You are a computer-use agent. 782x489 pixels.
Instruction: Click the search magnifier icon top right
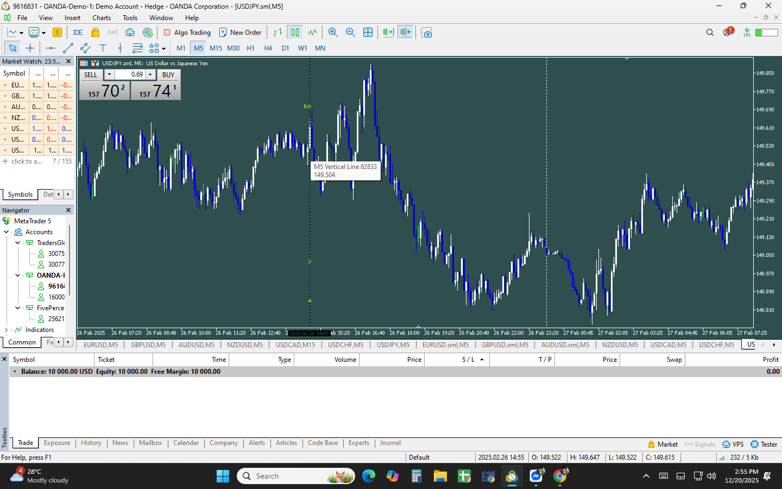(x=710, y=33)
